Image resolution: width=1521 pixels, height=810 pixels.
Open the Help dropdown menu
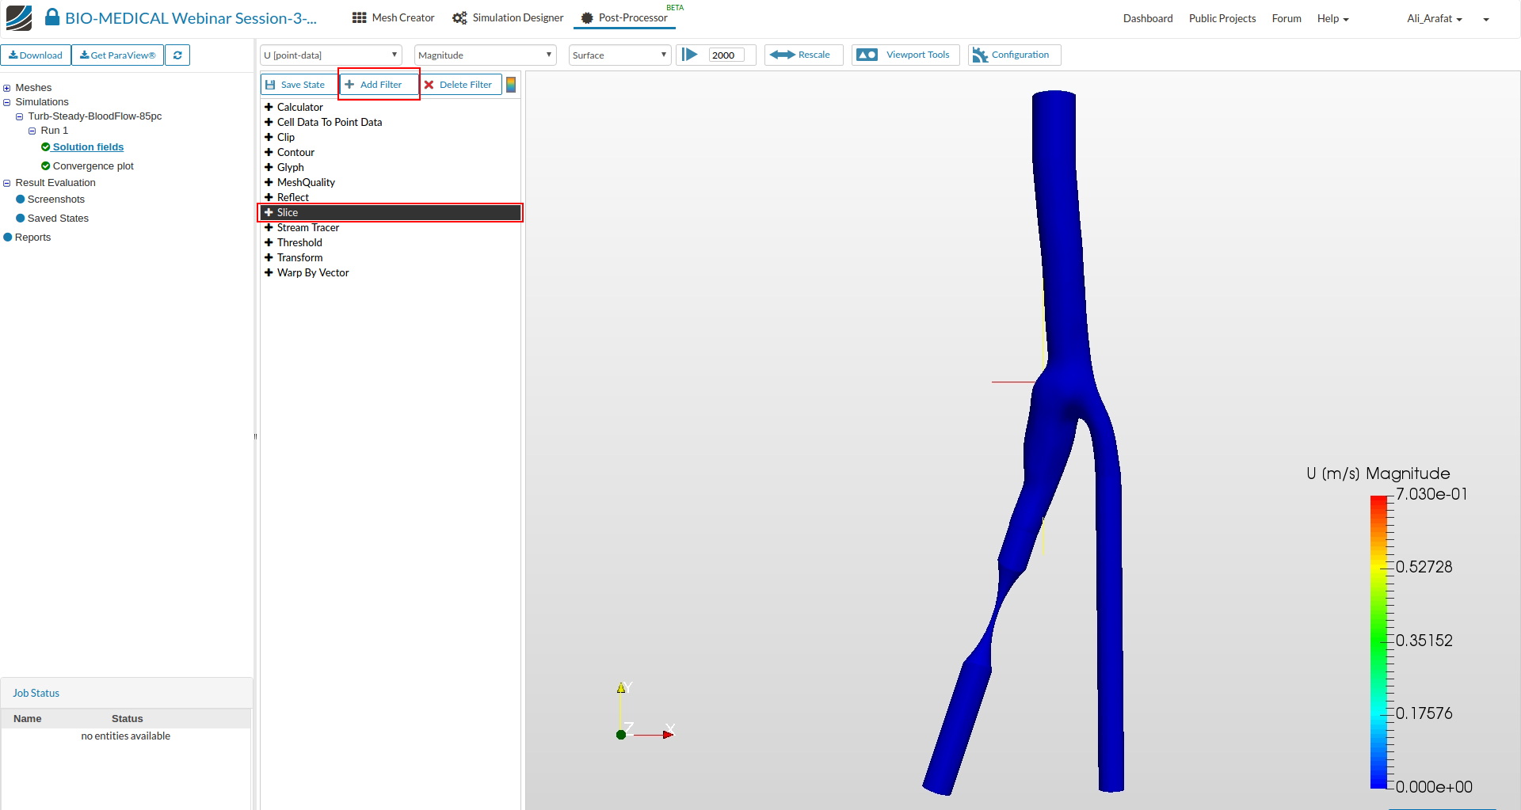point(1332,18)
